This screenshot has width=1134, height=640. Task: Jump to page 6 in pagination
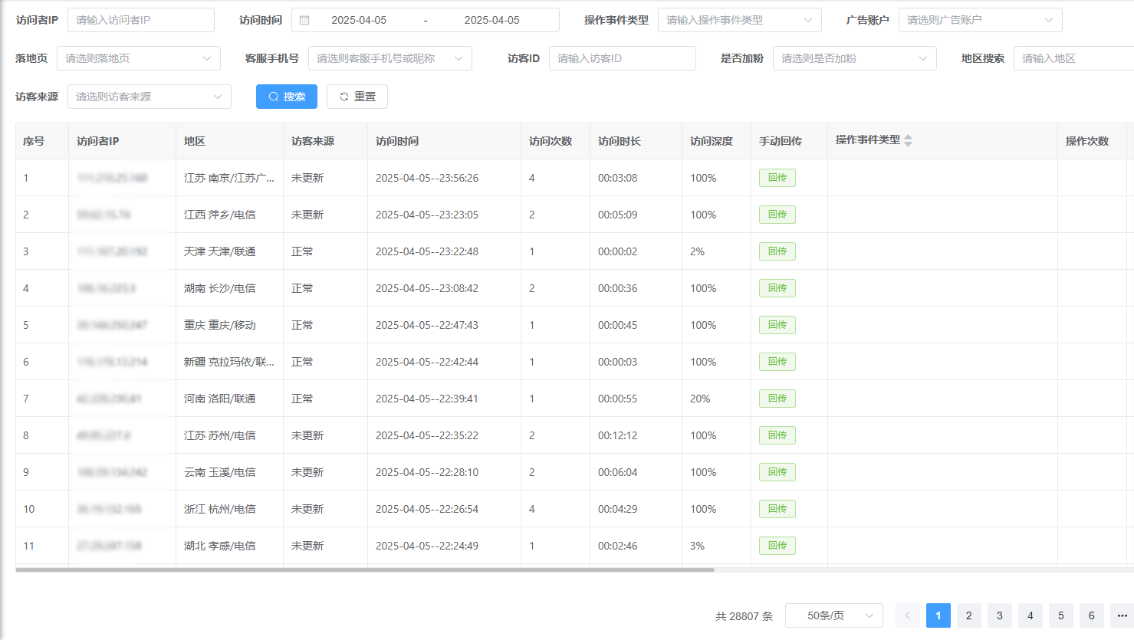[x=1091, y=615]
